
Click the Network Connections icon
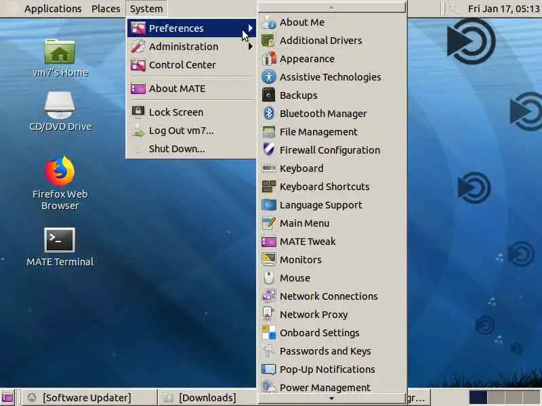(x=268, y=296)
